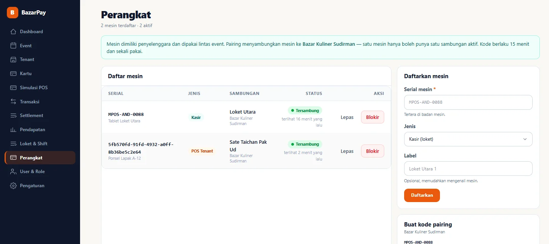Click the Simulasi POS icon

tap(13, 88)
